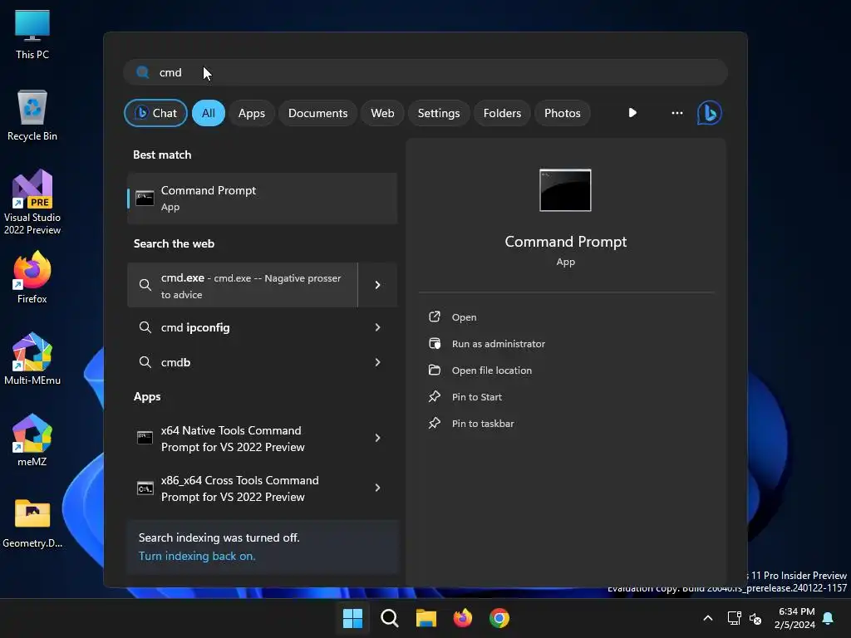Switch to the Apps filter tab
The image size is (851, 638).
pyautogui.click(x=251, y=113)
